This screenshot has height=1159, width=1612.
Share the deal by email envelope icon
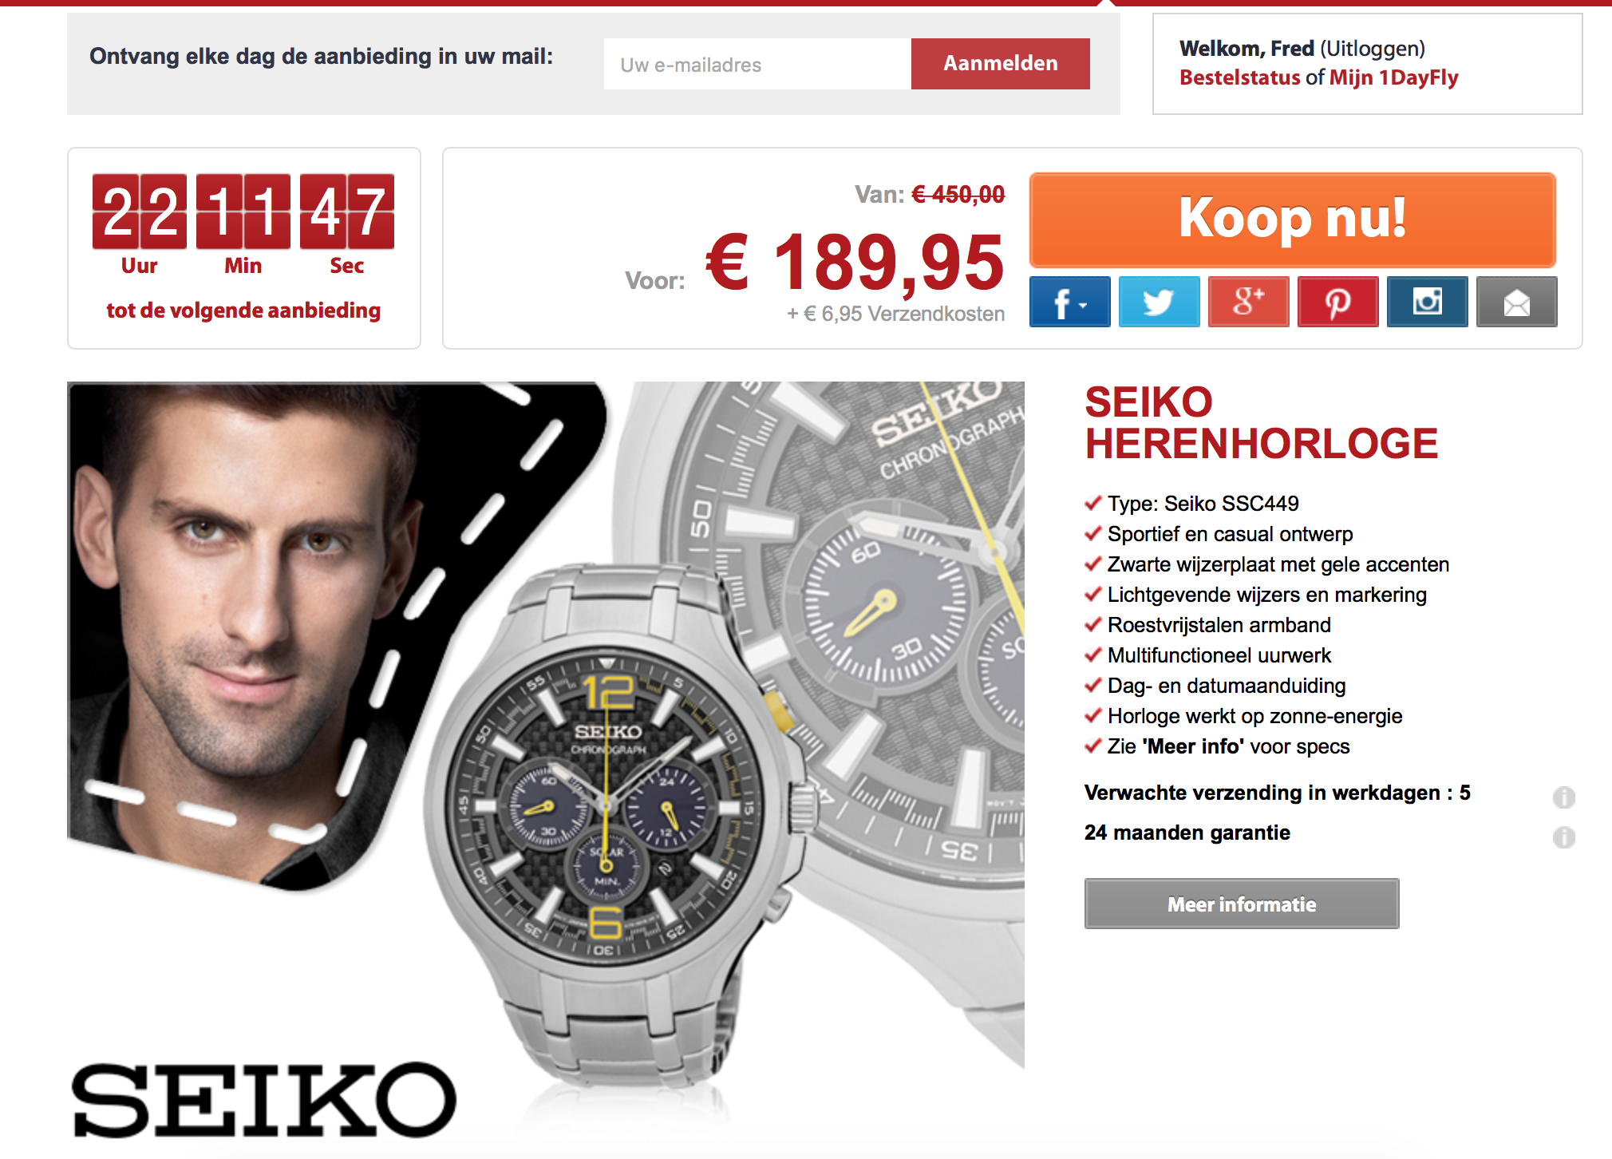click(x=1516, y=303)
